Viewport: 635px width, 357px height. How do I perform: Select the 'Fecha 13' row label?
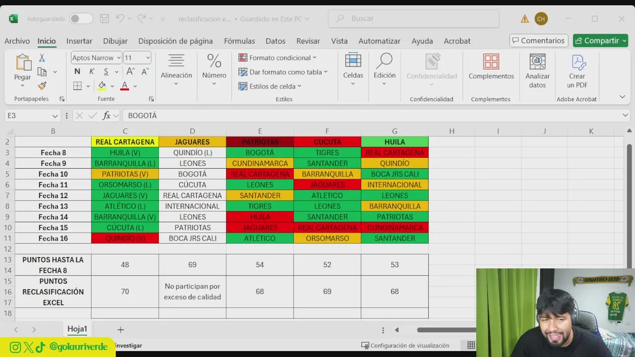[53, 206]
